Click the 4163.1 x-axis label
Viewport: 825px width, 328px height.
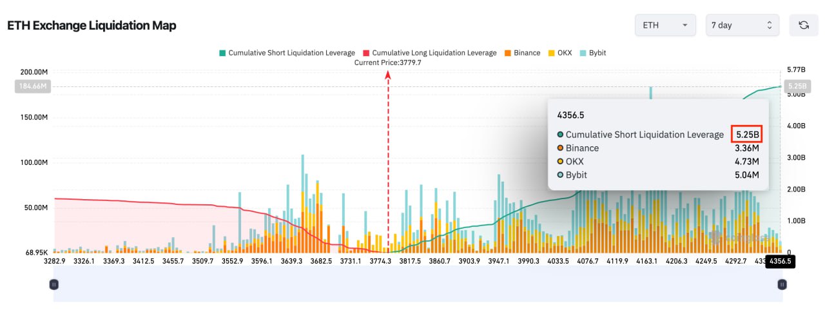[x=646, y=261]
